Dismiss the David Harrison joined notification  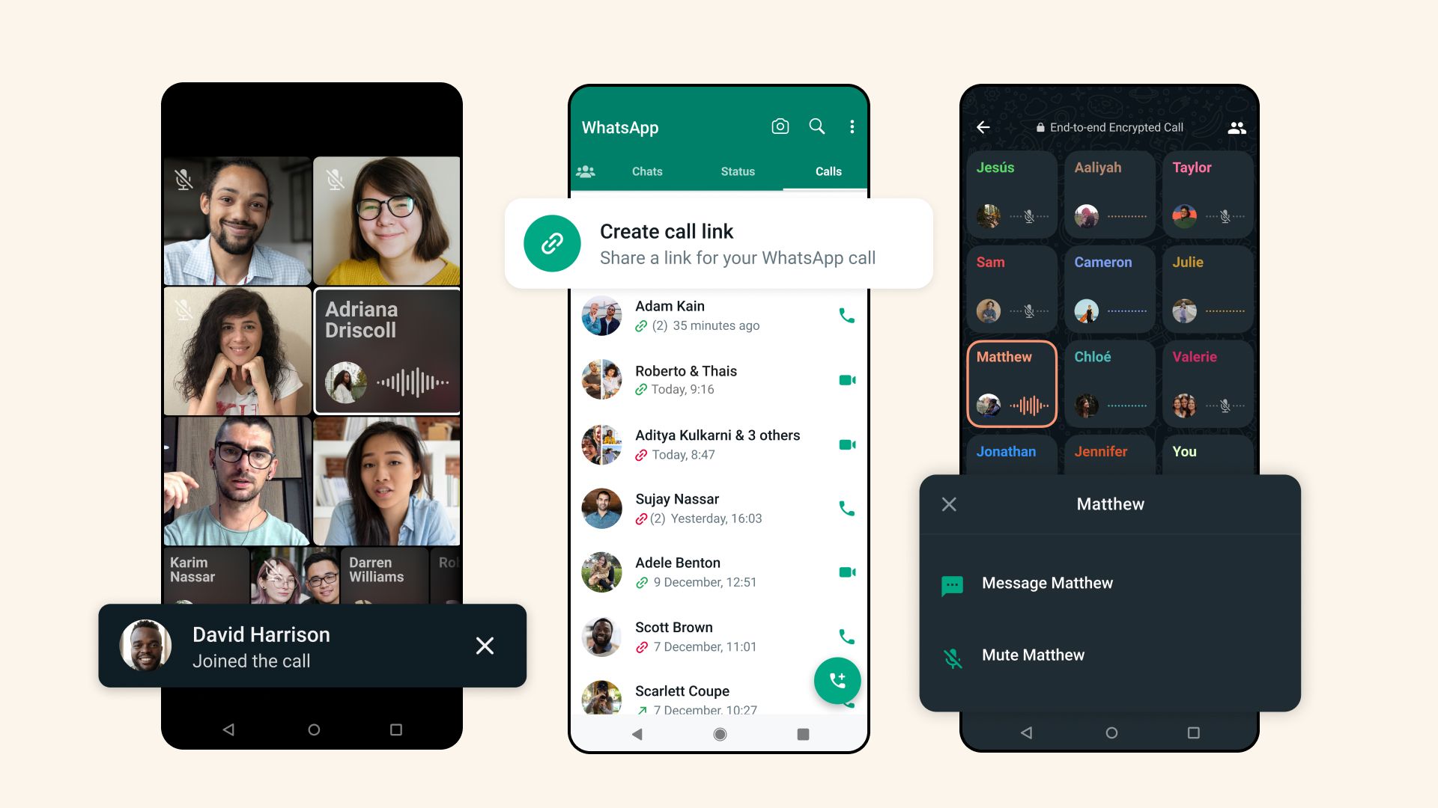pos(484,646)
